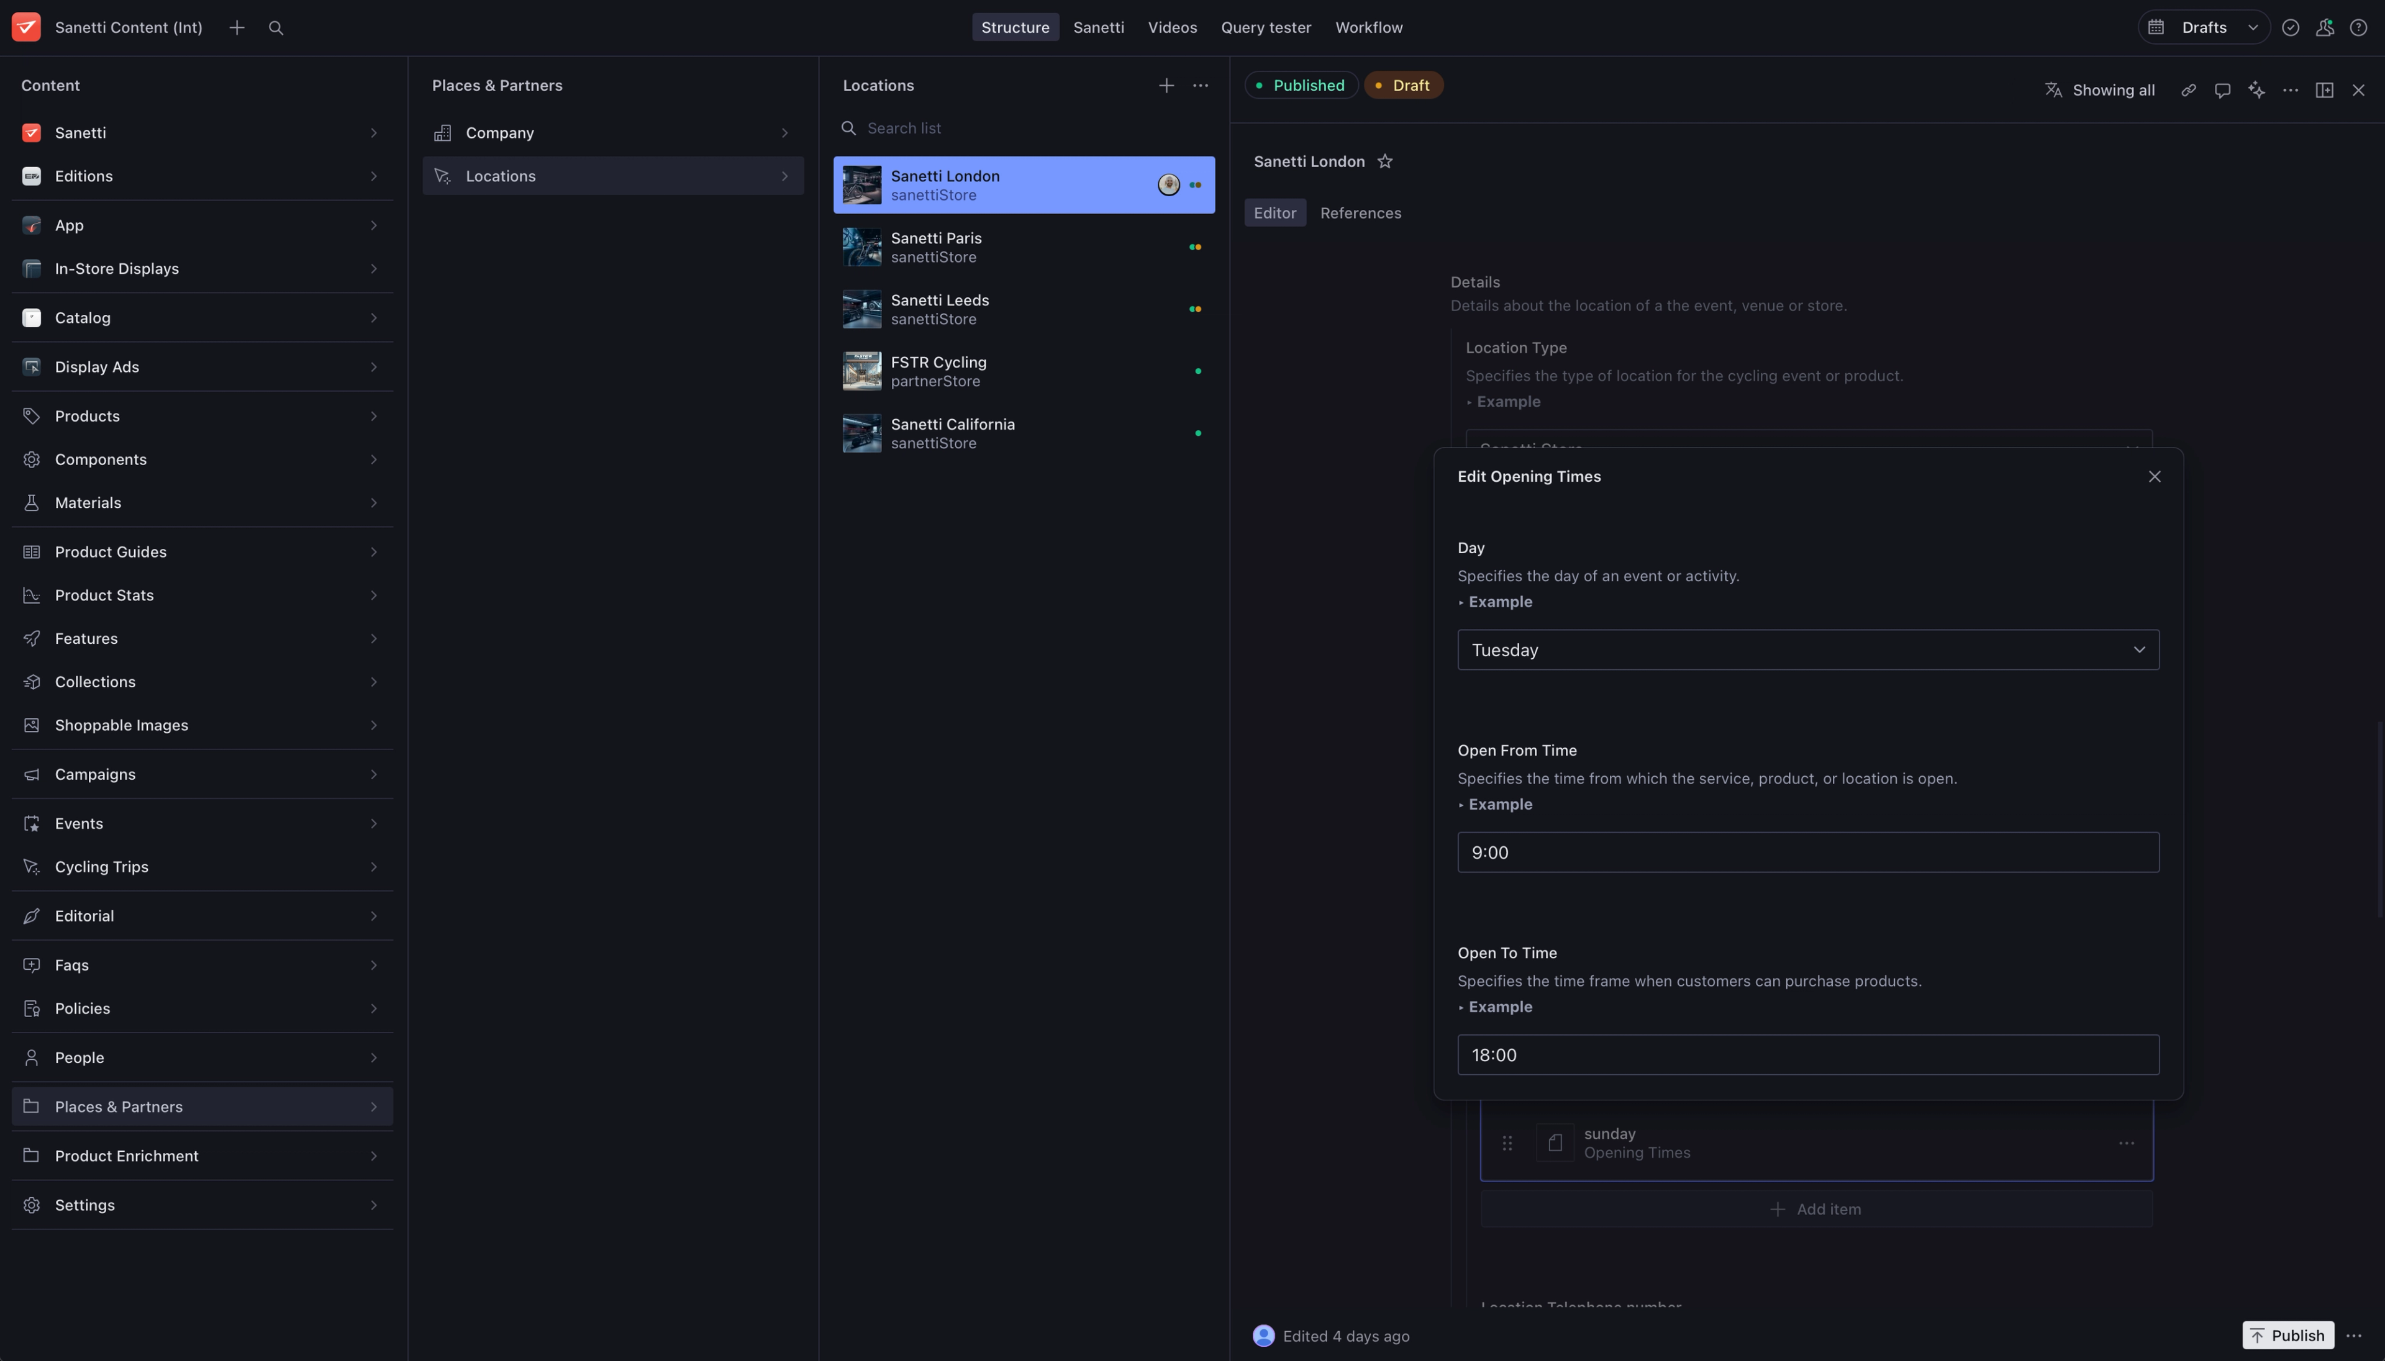Image resolution: width=2385 pixels, height=1361 pixels.
Task: Copy document link via link icon
Action: point(2187,91)
